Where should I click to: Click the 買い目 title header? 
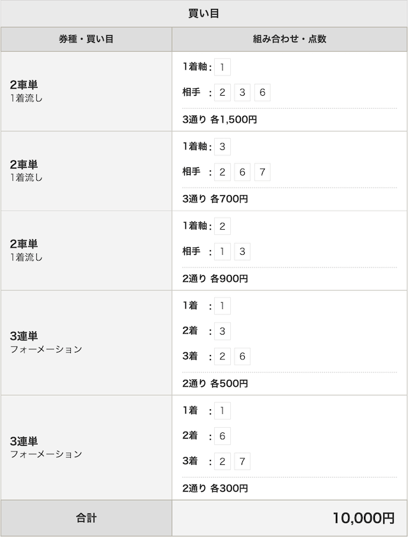[x=204, y=13]
